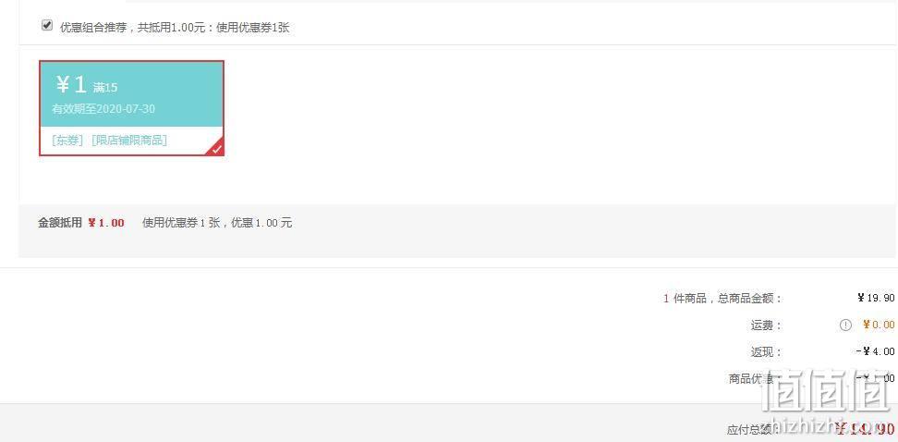898x442 pixels.
Task: Uncheck the 优惠组合推荐 checkbox
Action: (x=47, y=25)
